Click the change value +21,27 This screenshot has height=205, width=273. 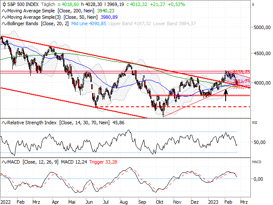157,4
